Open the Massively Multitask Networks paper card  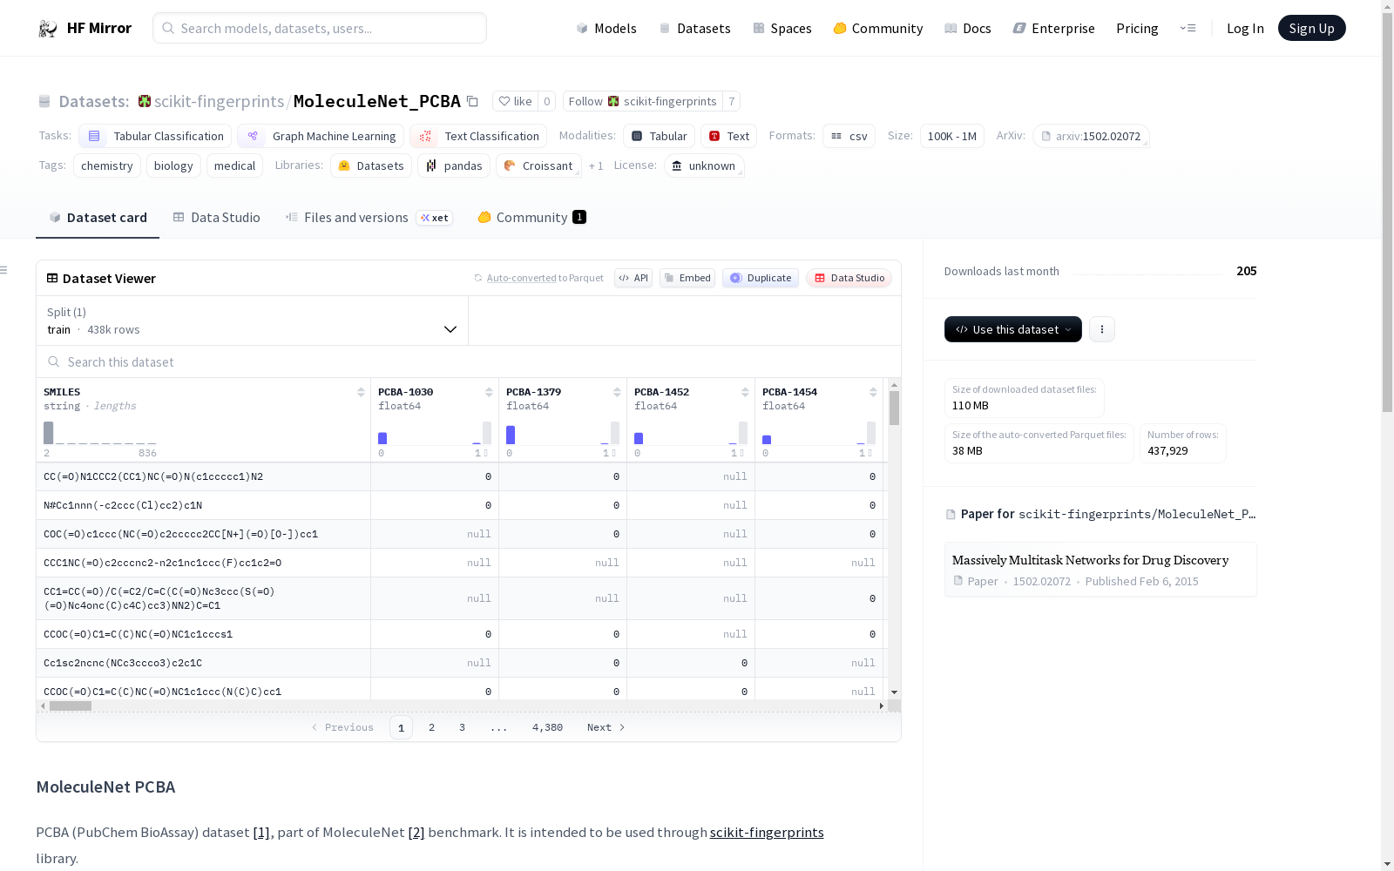coord(1100,570)
